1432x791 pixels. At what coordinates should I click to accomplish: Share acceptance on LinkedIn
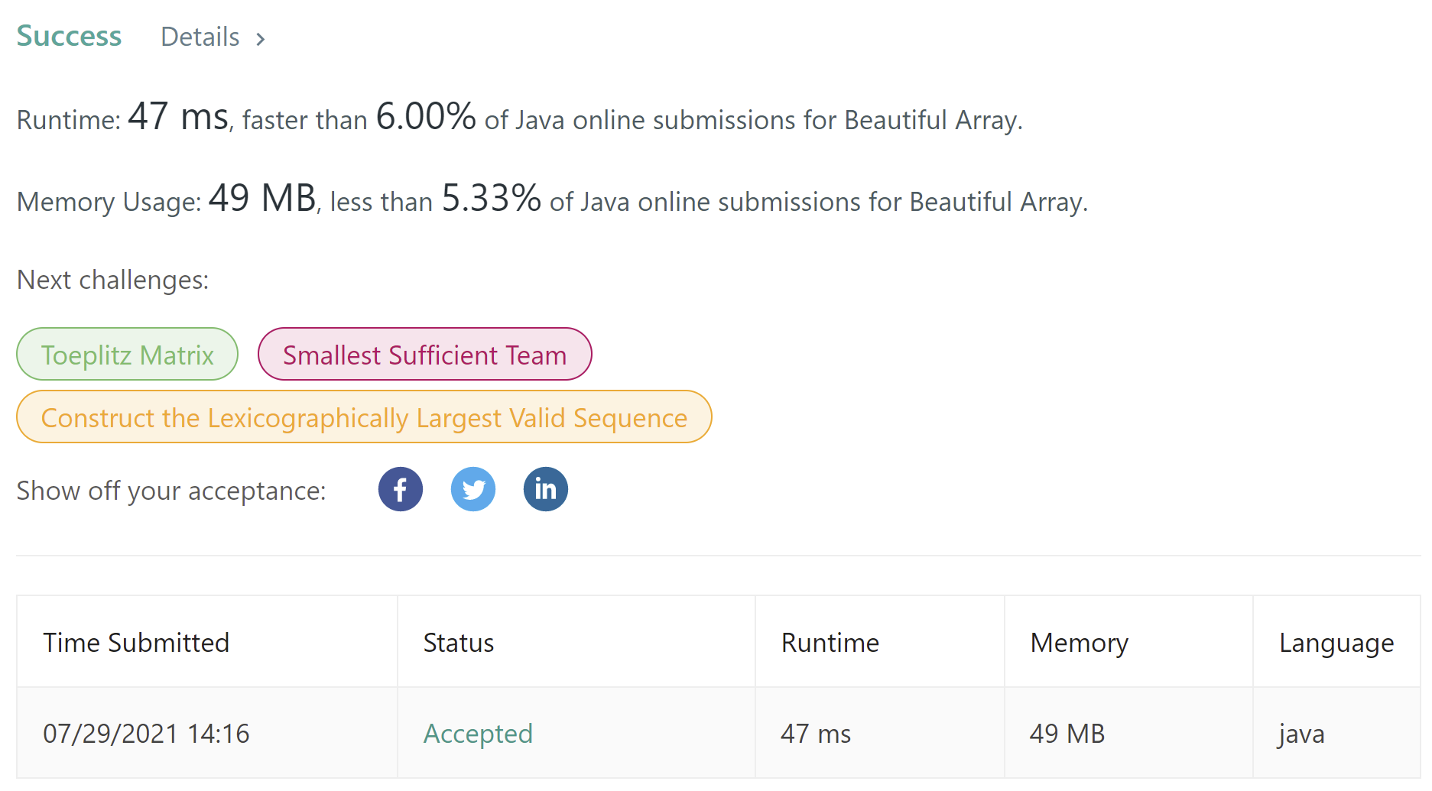[x=545, y=489]
